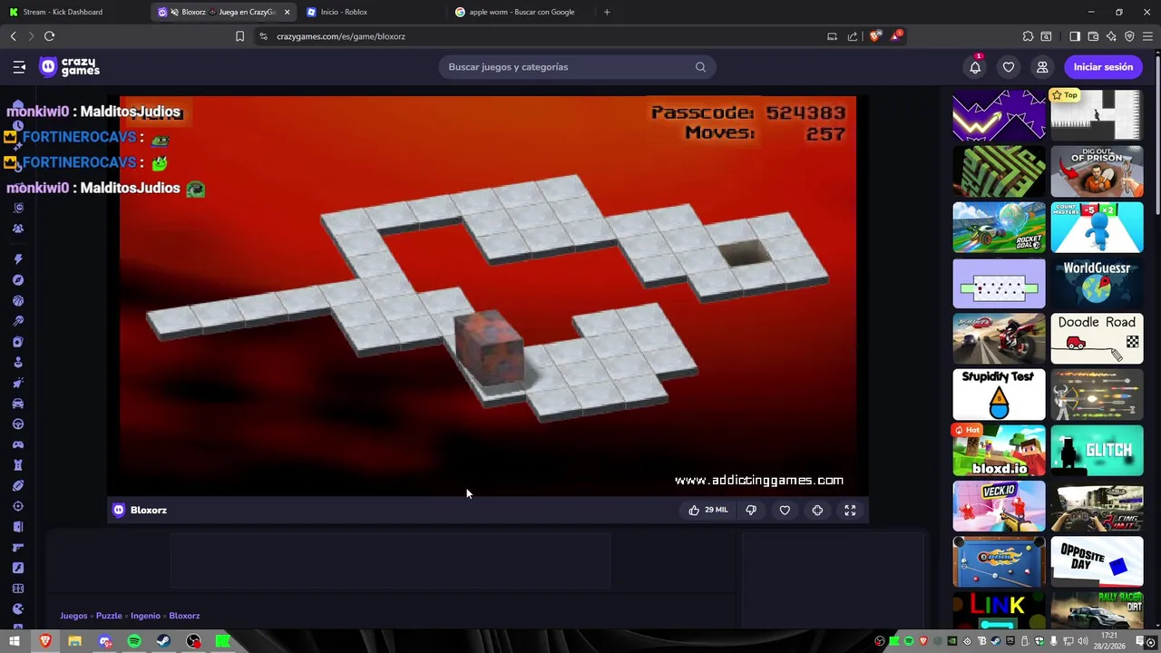Screen dimensions: 1161x653
Task: Switch to the Inicio - Roblox tab
Action: pos(372,12)
